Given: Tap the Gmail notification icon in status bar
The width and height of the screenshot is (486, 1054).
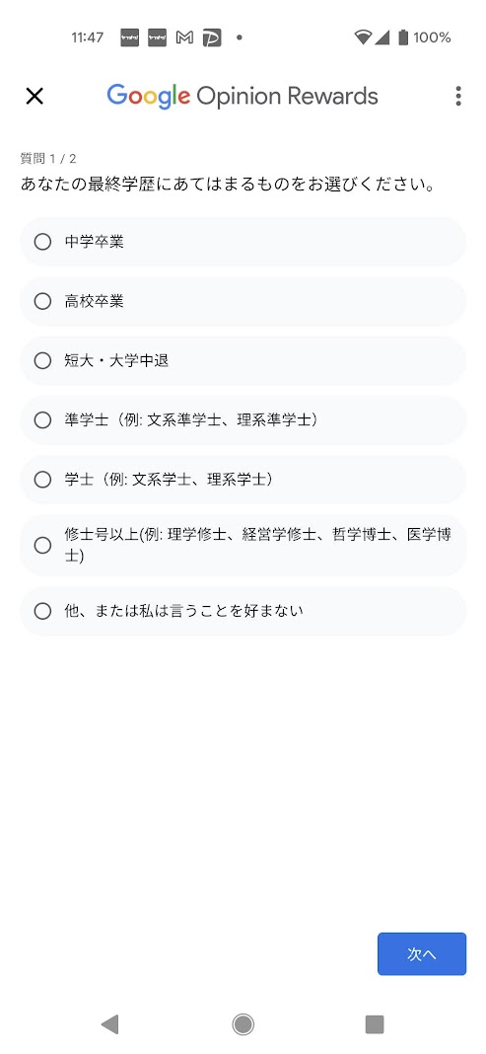Looking at the screenshot, I should click(184, 38).
